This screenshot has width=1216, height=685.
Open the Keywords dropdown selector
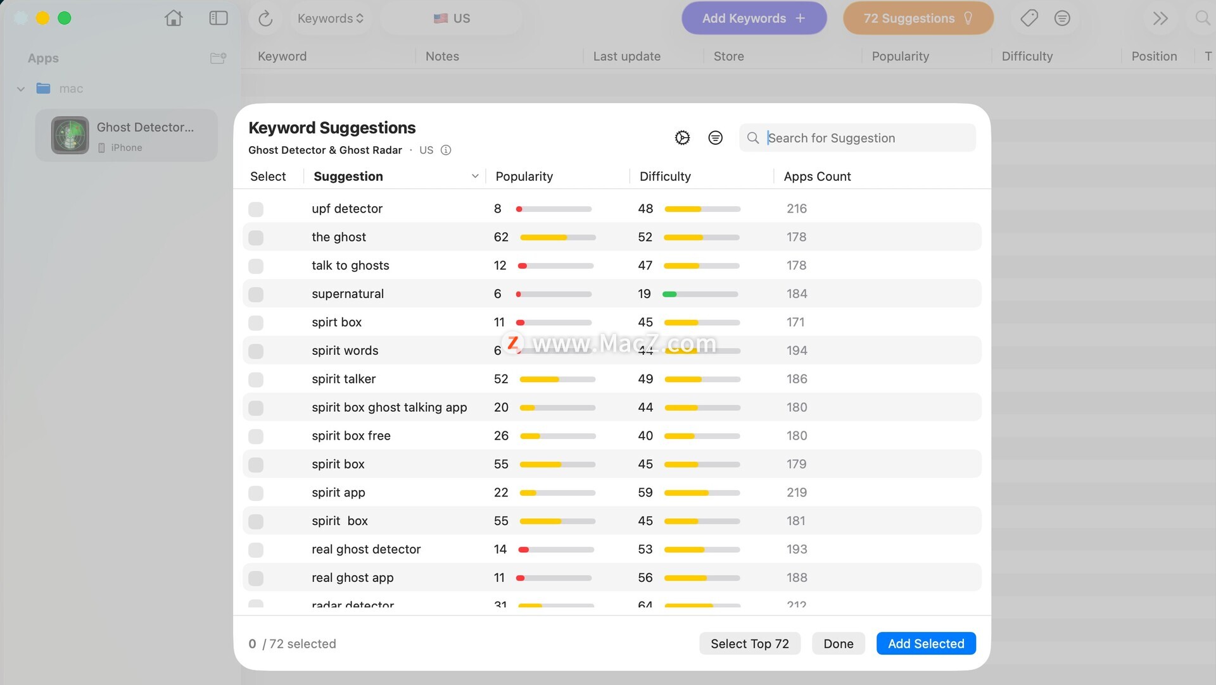point(330,18)
